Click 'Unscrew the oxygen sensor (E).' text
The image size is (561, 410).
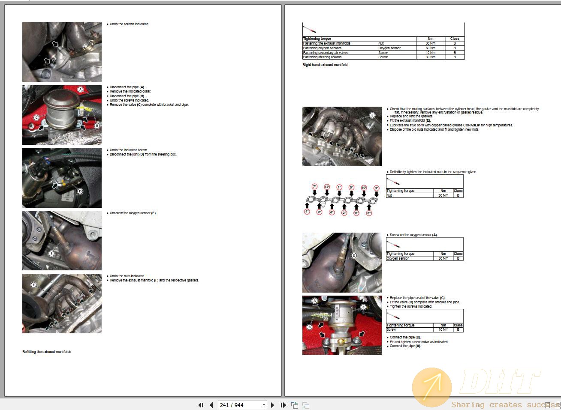pos(133,213)
